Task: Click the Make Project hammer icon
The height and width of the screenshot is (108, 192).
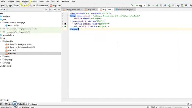Action: coord(132,5)
